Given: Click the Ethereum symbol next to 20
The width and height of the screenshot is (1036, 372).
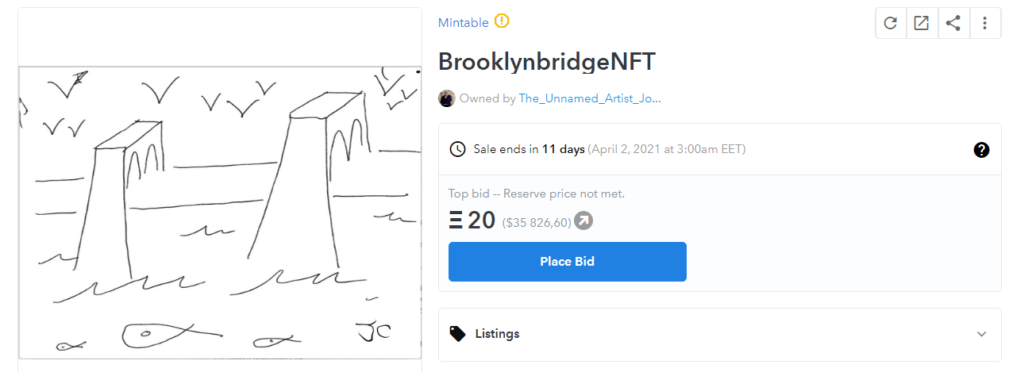Looking at the screenshot, I should 456,221.
